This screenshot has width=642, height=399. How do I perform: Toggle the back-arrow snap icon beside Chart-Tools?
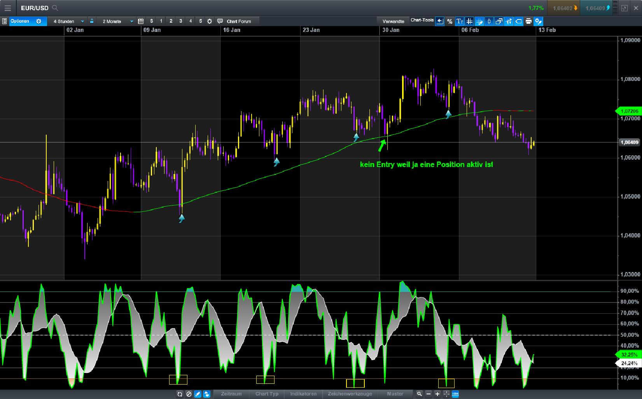click(439, 21)
